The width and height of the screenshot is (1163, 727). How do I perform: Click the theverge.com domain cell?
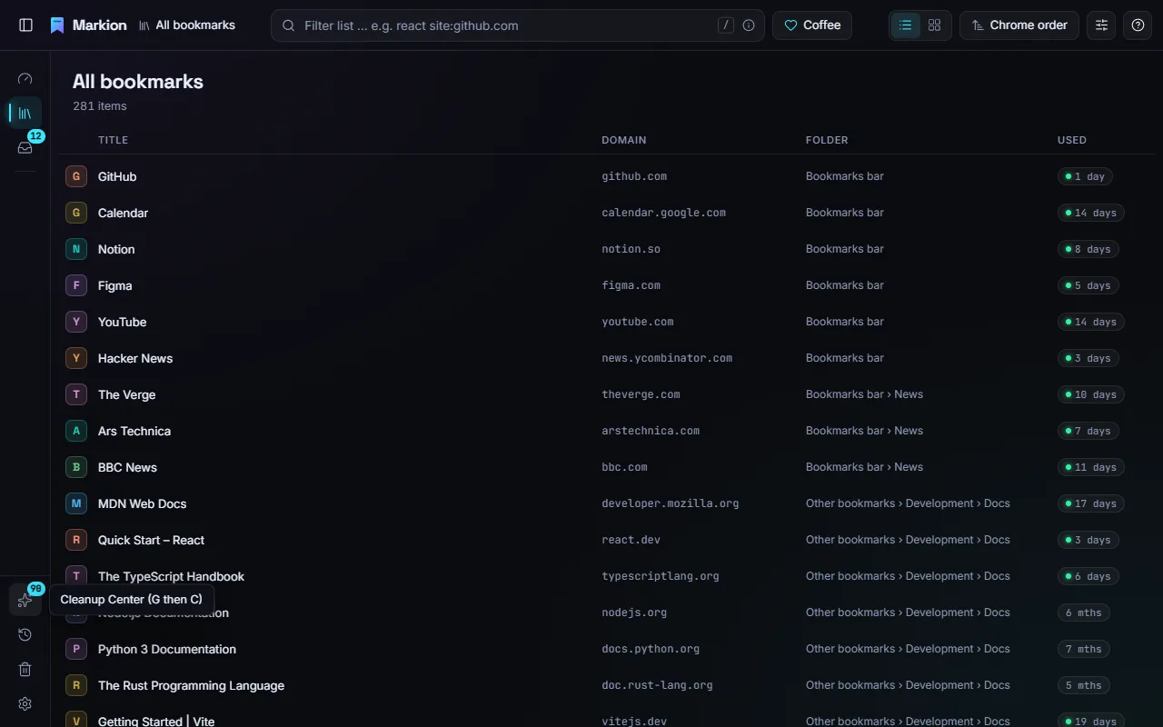click(641, 394)
